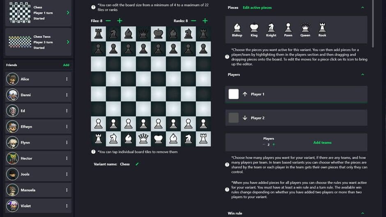Click the Chess game board thumbnail
The image size is (386, 217).
click(x=20, y=12)
